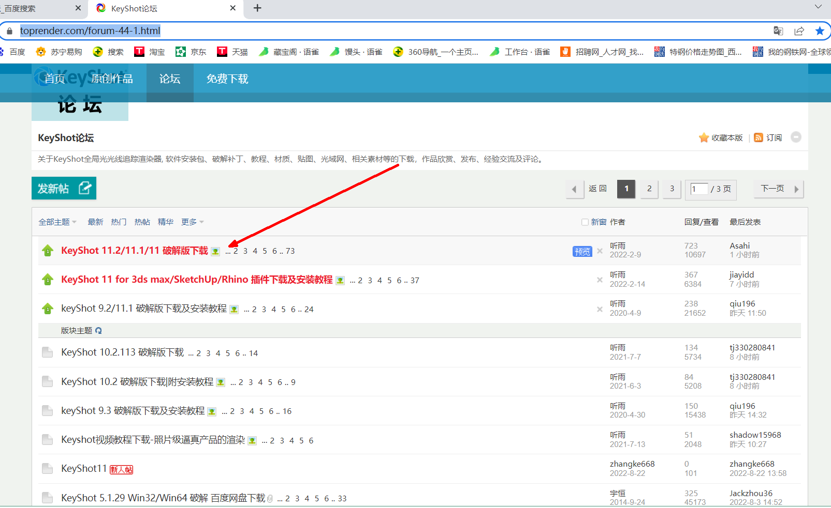Open the 京东 bookmark
This screenshot has height=508, width=831.
point(191,52)
